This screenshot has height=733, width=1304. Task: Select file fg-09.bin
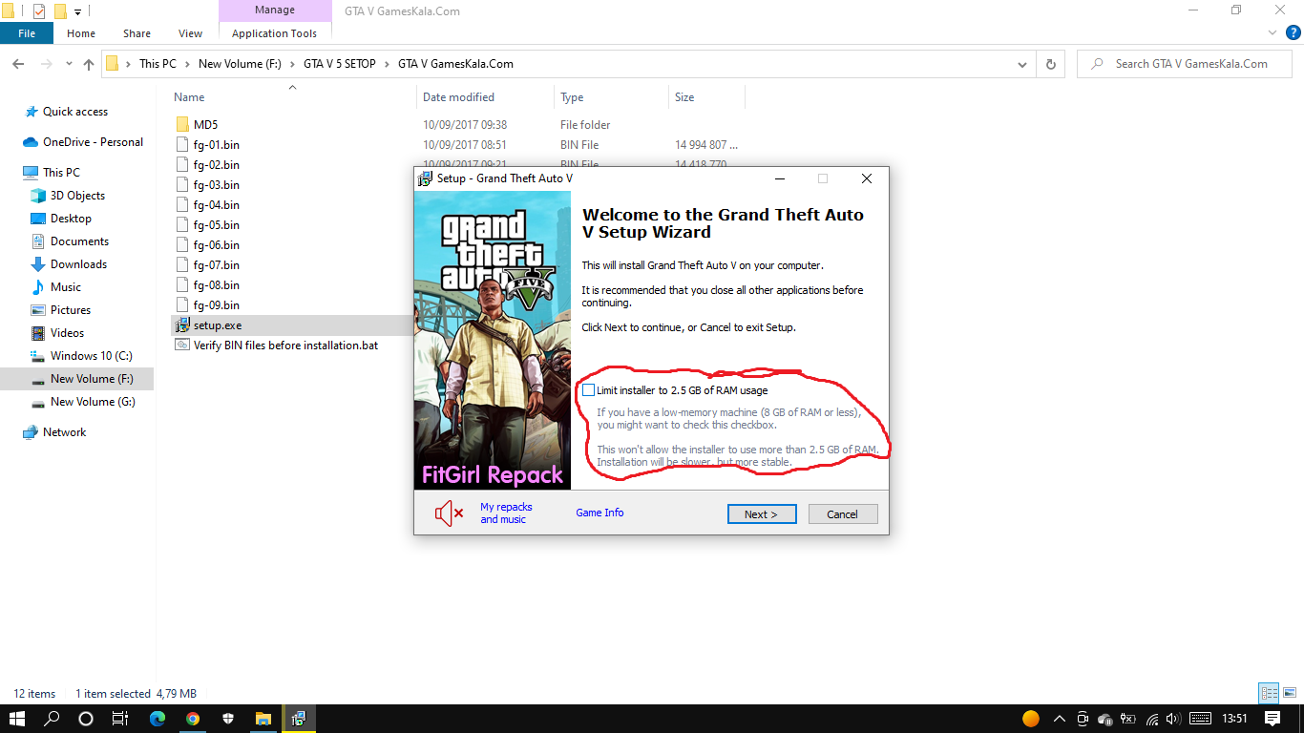pos(216,305)
